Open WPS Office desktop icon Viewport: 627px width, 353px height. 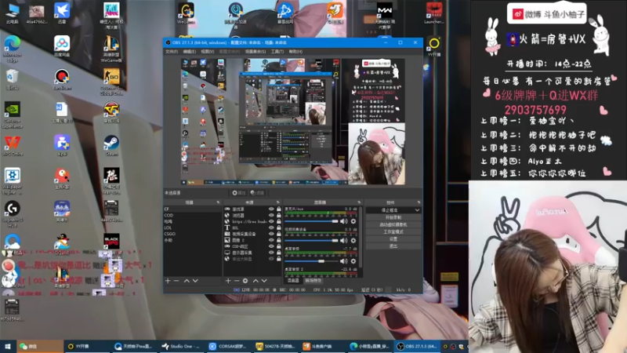click(13, 146)
